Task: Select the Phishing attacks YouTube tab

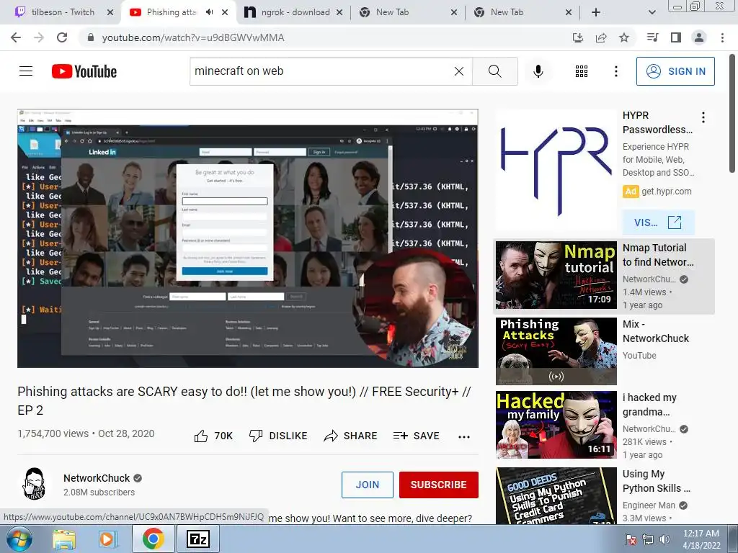Action: pos(170,12)
